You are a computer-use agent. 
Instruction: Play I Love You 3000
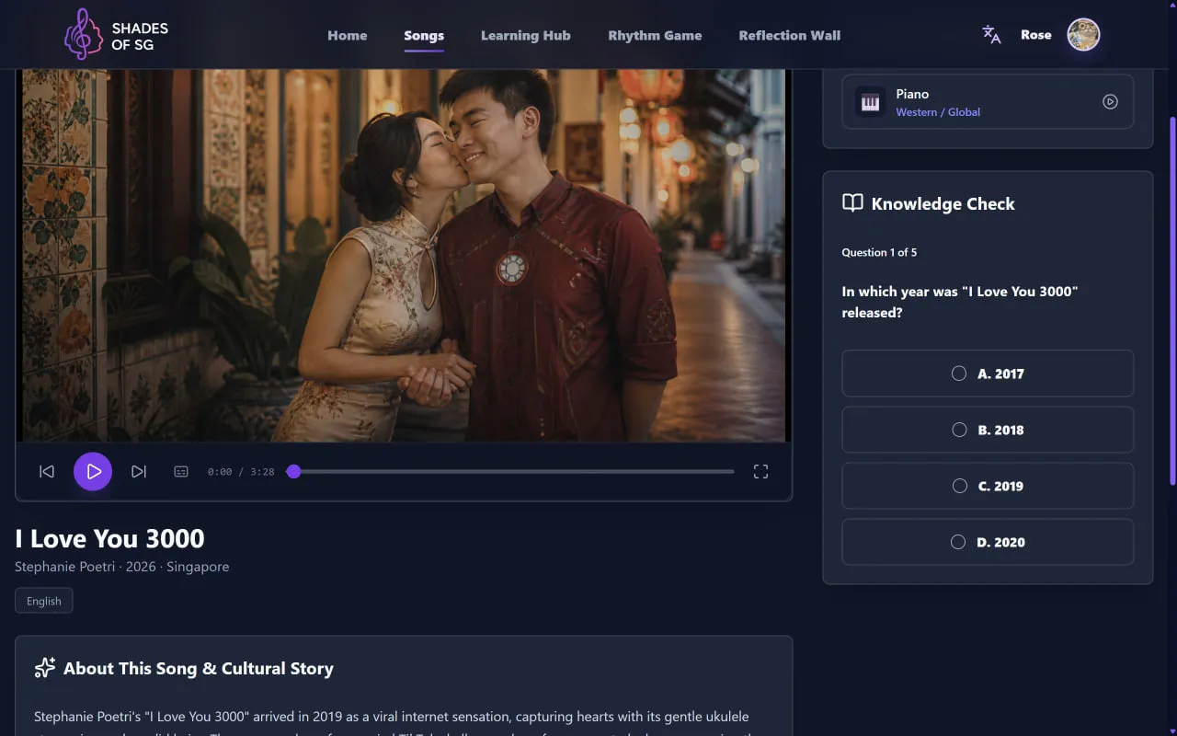click(93, 471)
